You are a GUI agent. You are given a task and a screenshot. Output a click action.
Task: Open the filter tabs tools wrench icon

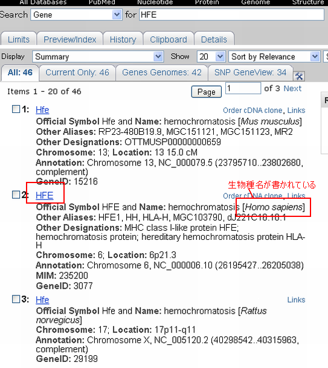pyautogui.click(x=299, y=76)
